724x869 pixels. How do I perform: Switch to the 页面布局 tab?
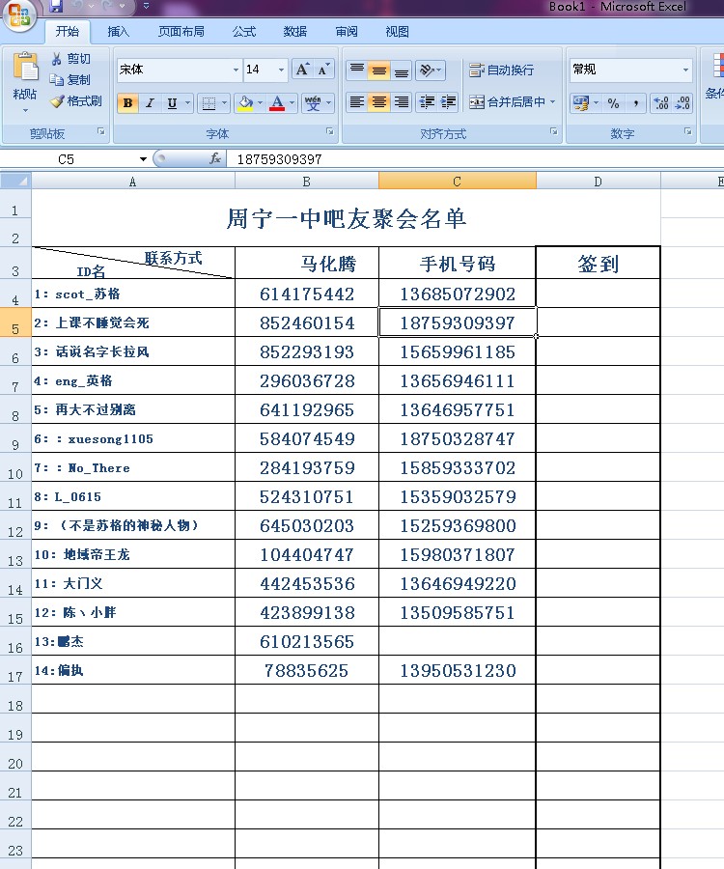click(x=181, y=32)
